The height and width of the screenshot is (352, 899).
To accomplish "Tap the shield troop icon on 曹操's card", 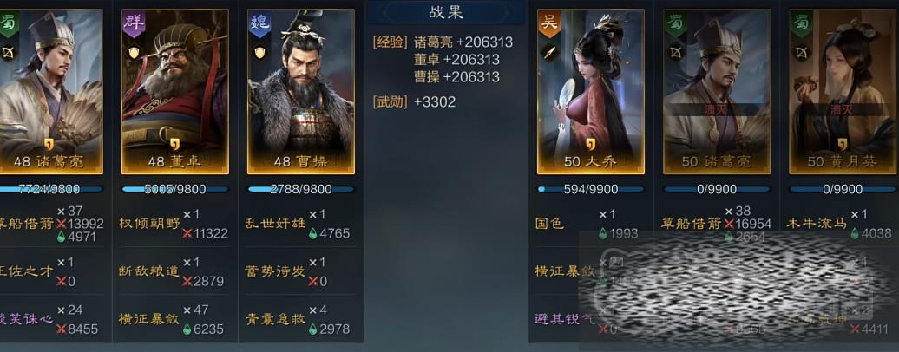I will [x=259, y=53].
